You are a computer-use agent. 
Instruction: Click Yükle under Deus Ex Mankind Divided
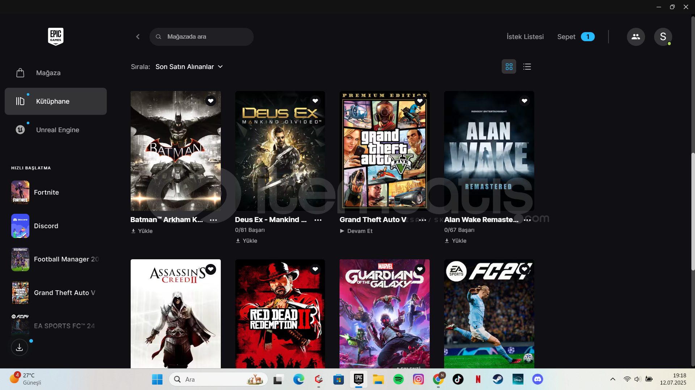pyautogui.click(x=247, y=241)
